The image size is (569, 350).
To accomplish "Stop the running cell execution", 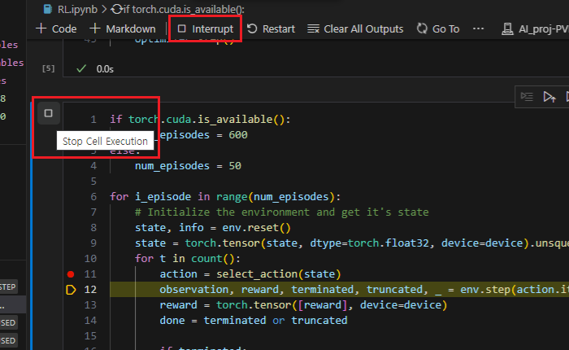I will tap(48, 113).
